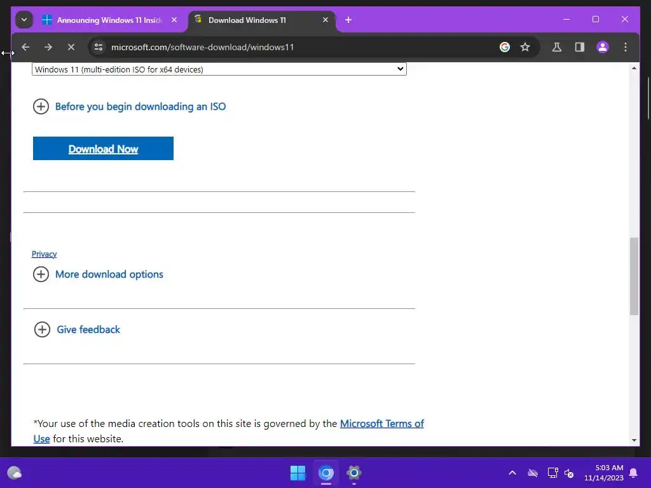Screen dimensions: 651x488
Task: Minimize the Chrome window
Action: [566, 20]
